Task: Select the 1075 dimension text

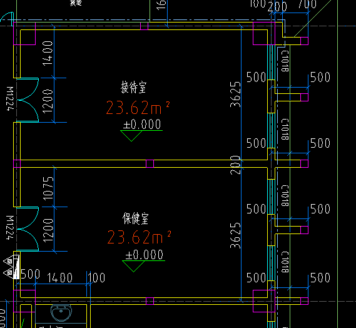Action: click(x=48, y=188)
